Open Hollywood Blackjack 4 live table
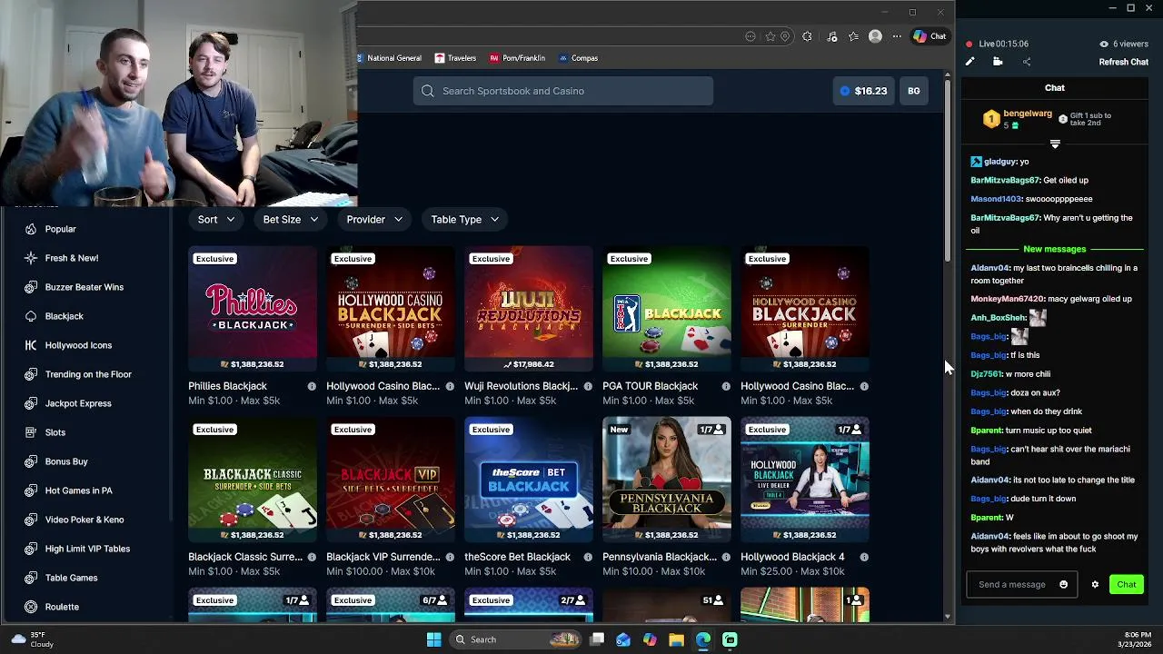1163x654 pixels. pos(805,480)
